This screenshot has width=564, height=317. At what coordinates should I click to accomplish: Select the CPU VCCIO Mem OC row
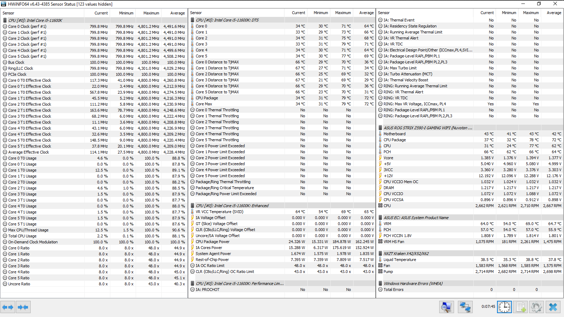(470, 182)
